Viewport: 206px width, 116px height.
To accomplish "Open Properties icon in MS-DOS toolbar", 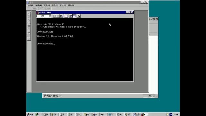I will (x=71, y=16).
